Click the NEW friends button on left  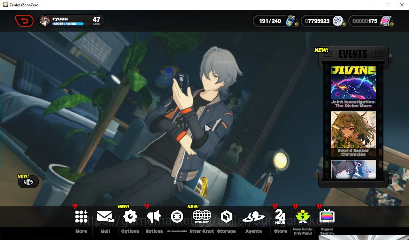[28, 182]
